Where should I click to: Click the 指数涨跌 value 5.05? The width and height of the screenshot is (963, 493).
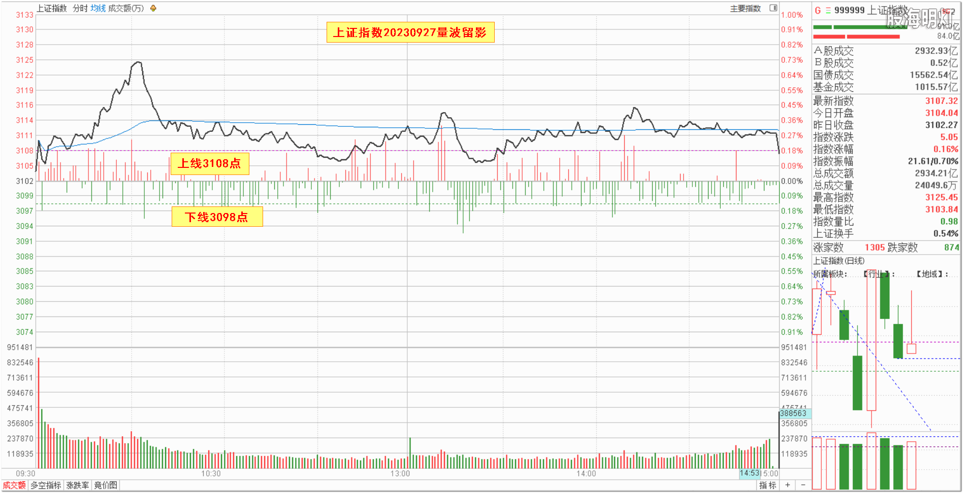click(x=949, y=137)
